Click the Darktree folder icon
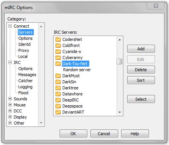This screenshot has width=169, height=145. (58, 88)
